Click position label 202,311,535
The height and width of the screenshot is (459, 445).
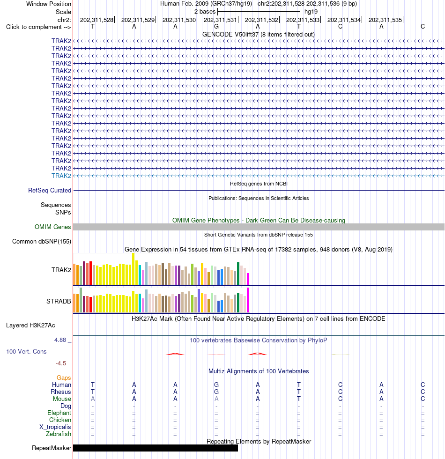click(x=385, y=20)
